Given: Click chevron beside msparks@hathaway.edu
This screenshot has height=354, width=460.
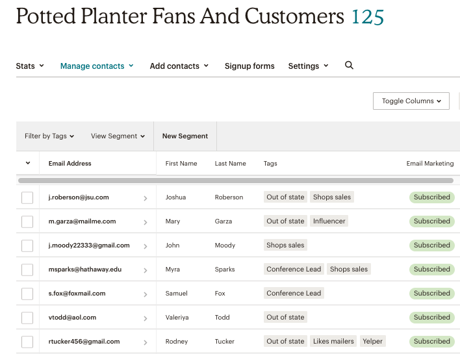Looking at the screenshot, I should (145, 270).
